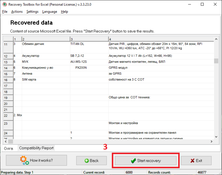Click the Exit button
222x175 pixels.
tap(196, 161)
